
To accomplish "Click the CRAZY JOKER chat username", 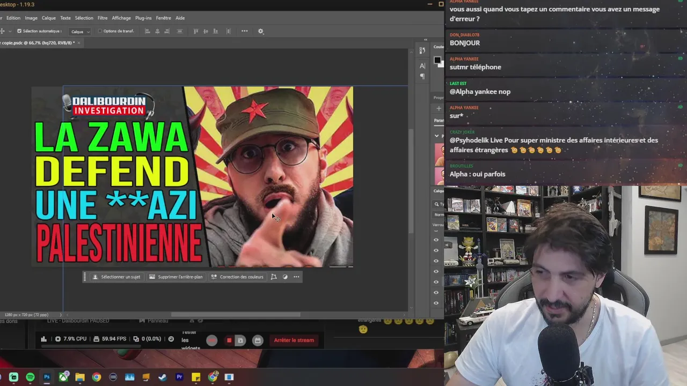I will coord(462,132).
